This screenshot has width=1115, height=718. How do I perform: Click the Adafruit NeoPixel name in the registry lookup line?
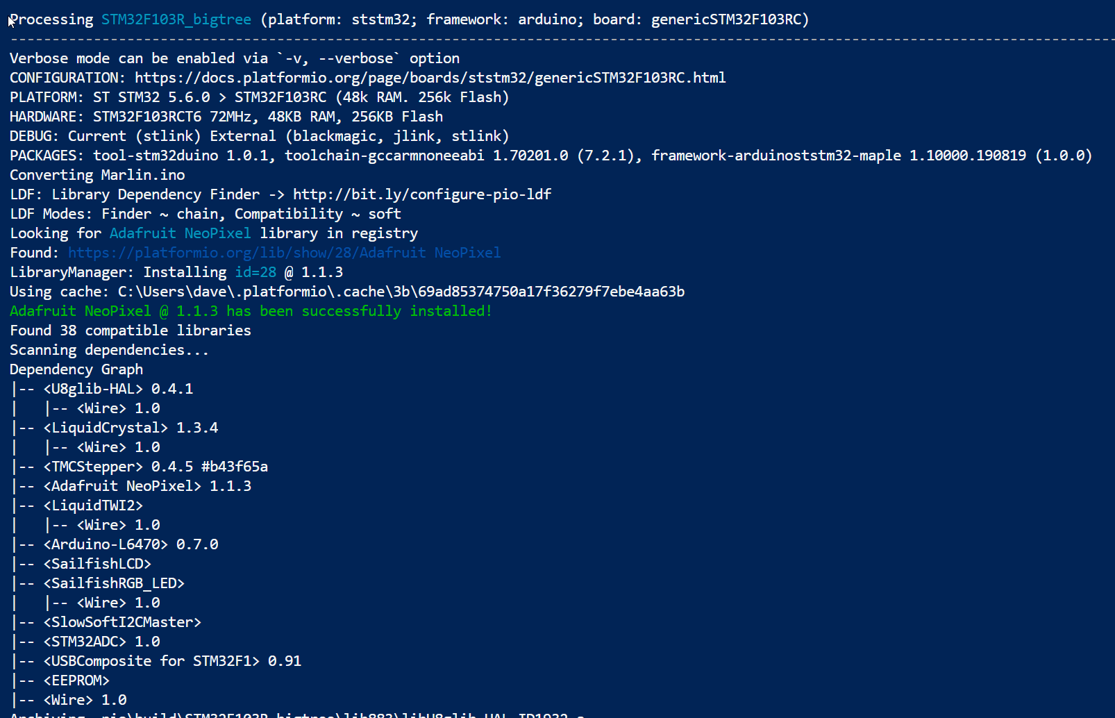point(180,233)
